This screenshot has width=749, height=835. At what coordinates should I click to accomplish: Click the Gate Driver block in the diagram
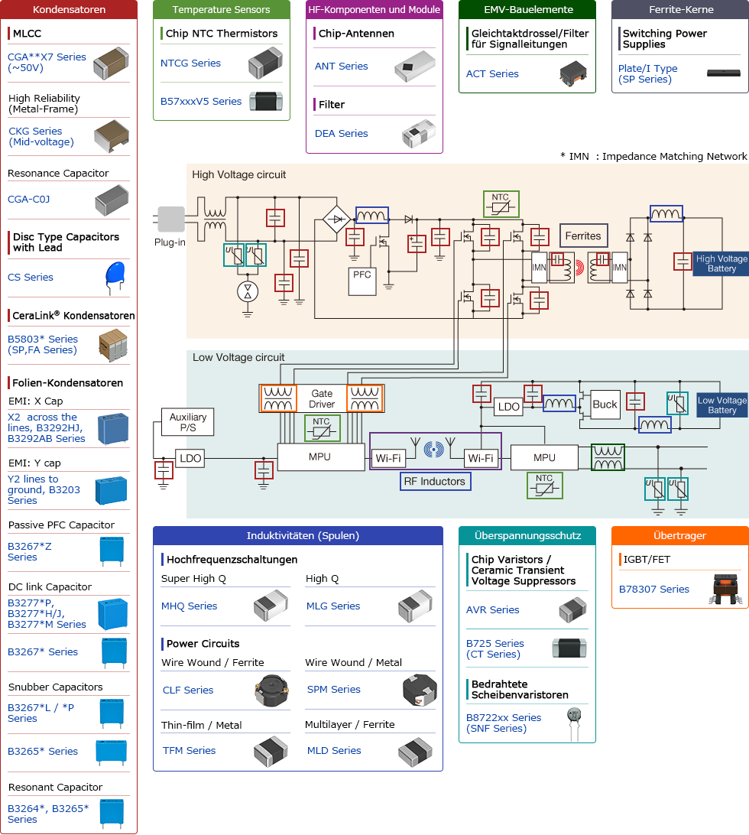pyautogui.click(x=322, y=399)
